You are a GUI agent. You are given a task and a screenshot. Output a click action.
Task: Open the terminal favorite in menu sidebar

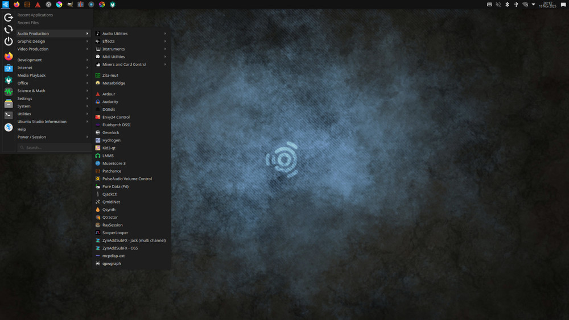tap(9, 115)
